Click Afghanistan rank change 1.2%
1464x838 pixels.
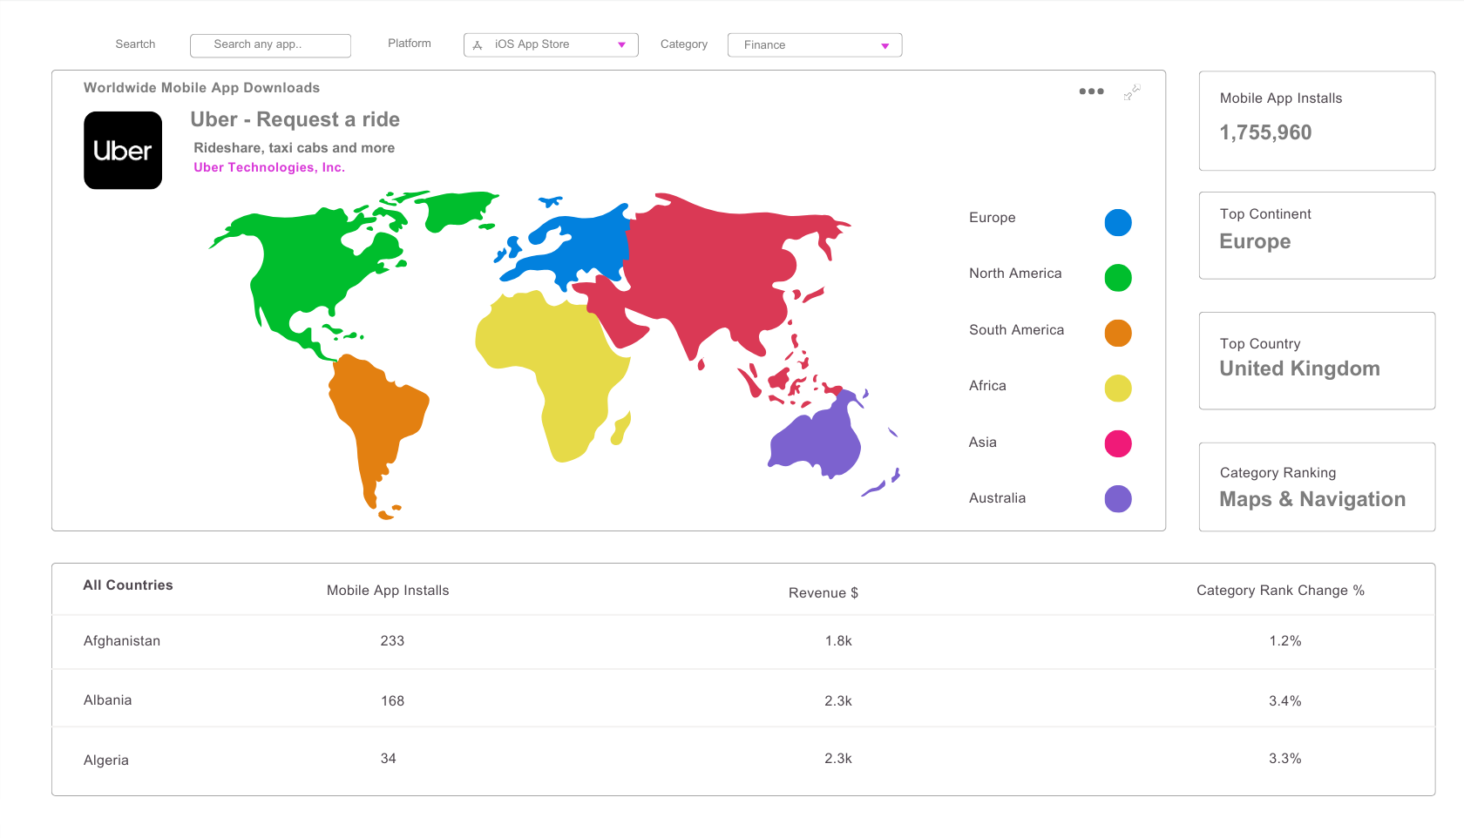[1285, 641]
